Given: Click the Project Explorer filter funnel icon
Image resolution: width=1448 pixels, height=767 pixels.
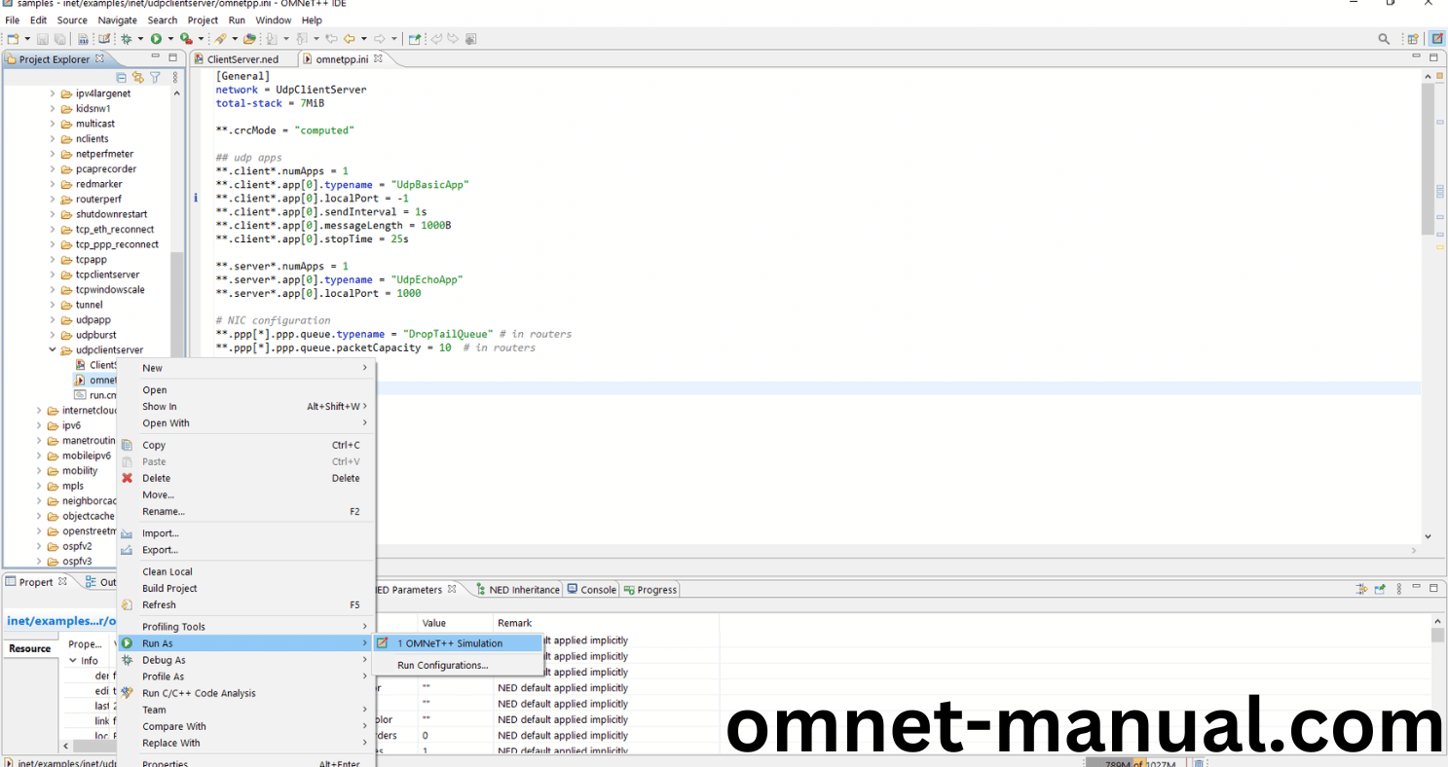Looking at the screenshot, I should coord(155,77).
